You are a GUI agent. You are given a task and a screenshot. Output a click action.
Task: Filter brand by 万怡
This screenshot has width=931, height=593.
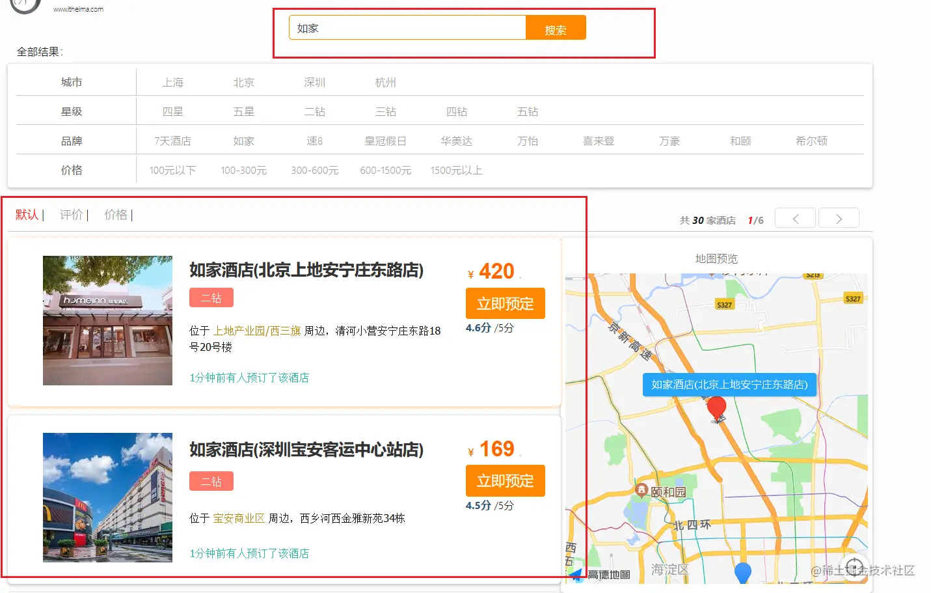[528, 141]
